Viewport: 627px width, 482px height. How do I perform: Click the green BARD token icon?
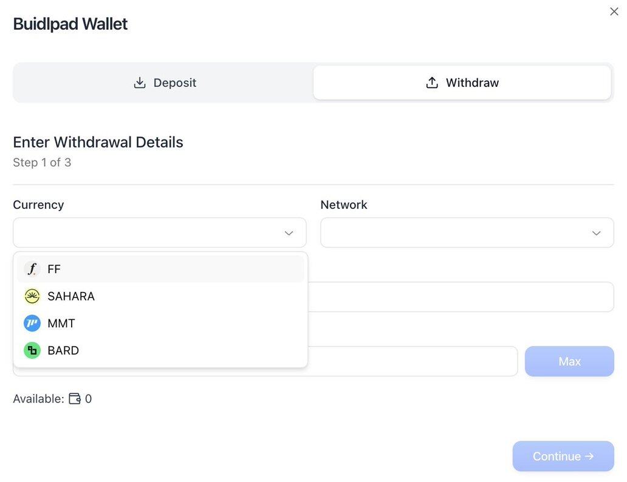tap(32, 350)
